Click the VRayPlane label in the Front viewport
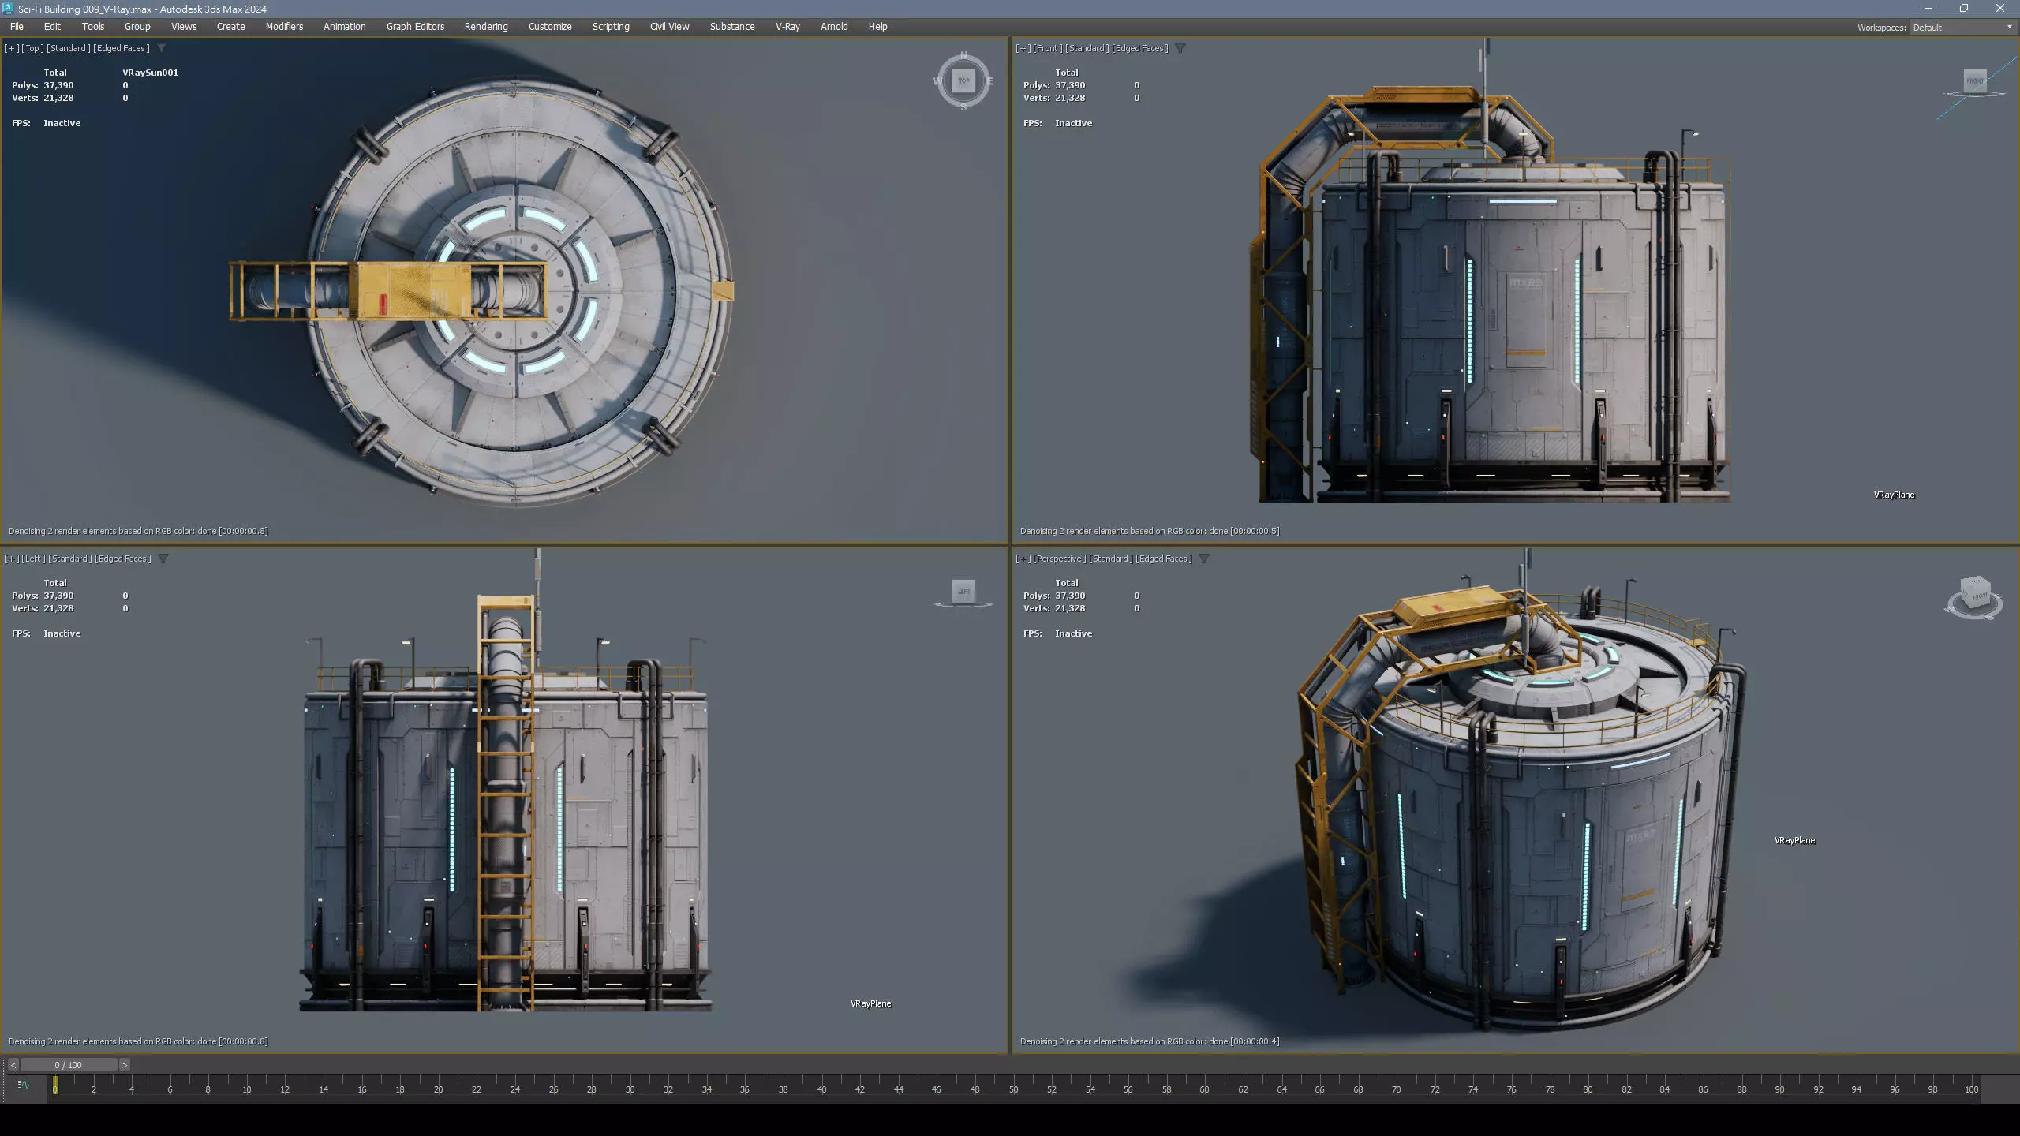Image resolution: width=2020 pixels, height=1136 pixels. pyautogui.click(x=1894, y=495)
